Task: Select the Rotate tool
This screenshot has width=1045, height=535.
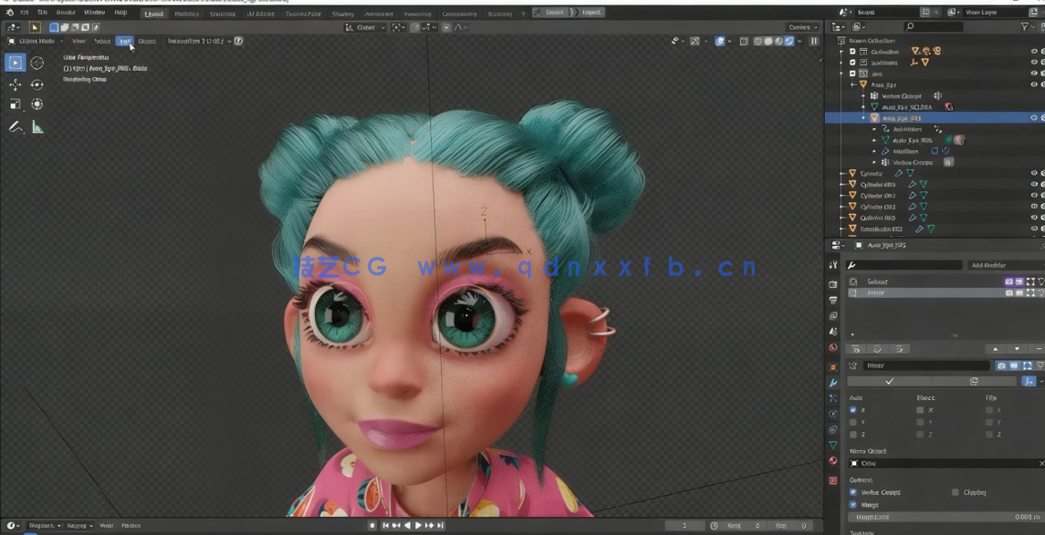Action: click(x=37, y=84)
